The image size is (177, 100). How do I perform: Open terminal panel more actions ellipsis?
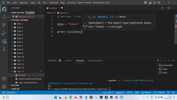165,61
